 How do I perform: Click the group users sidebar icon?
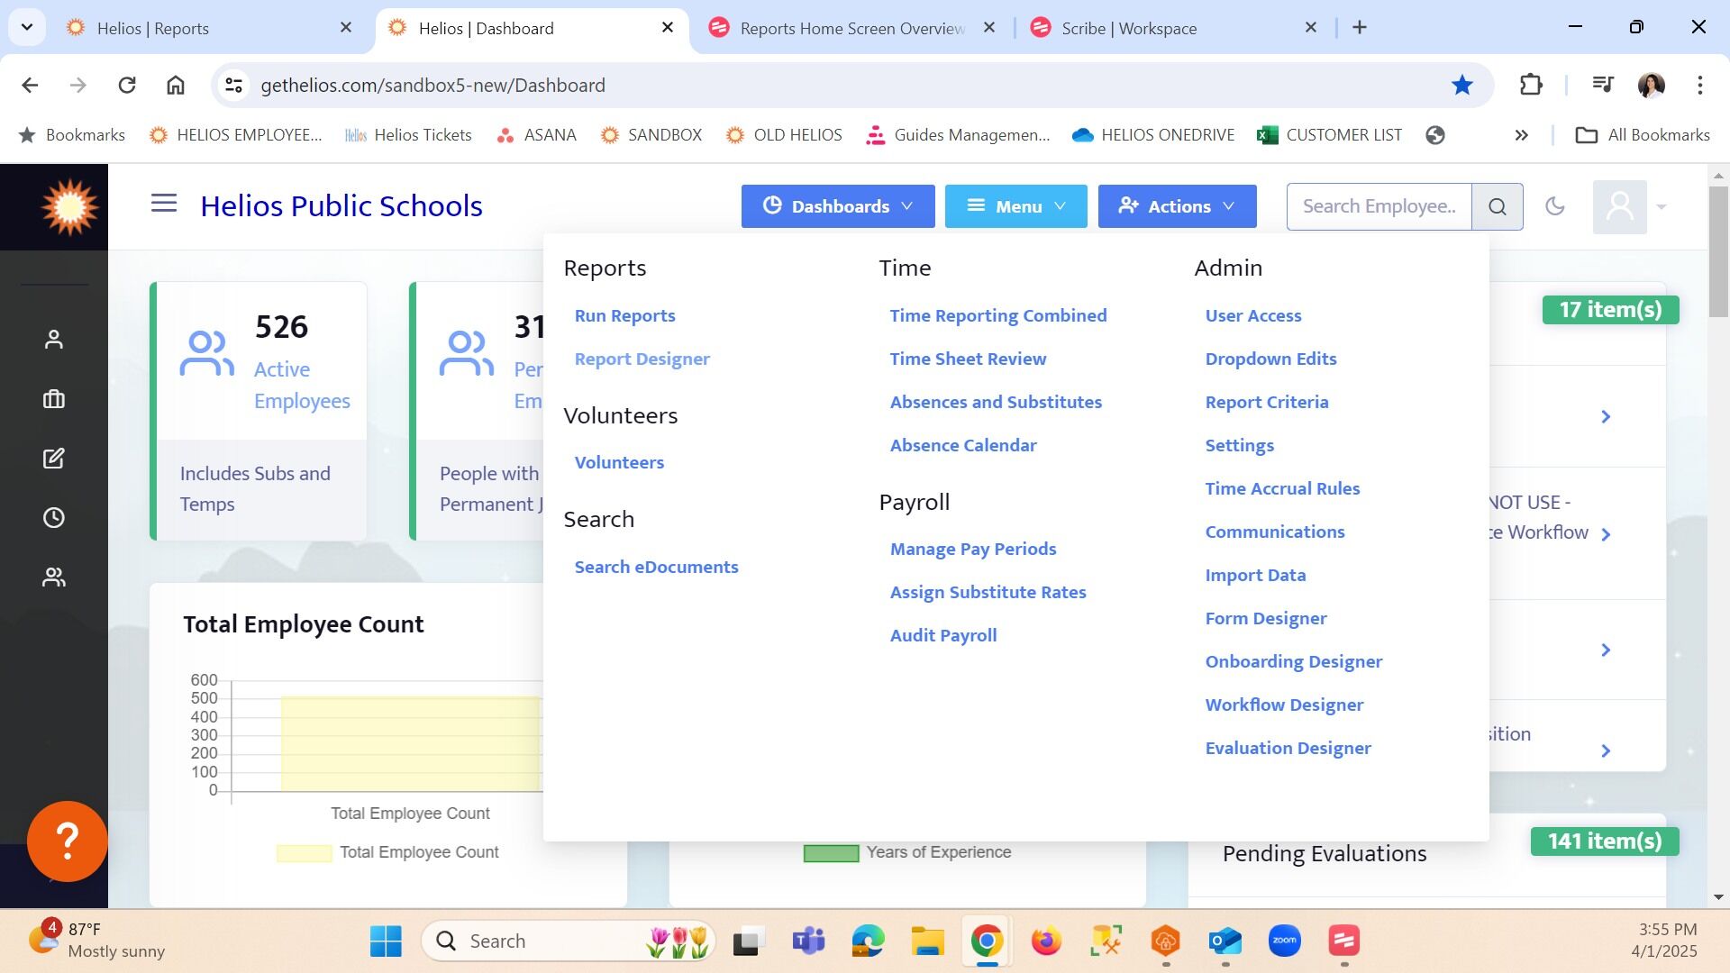pos(54,577)
